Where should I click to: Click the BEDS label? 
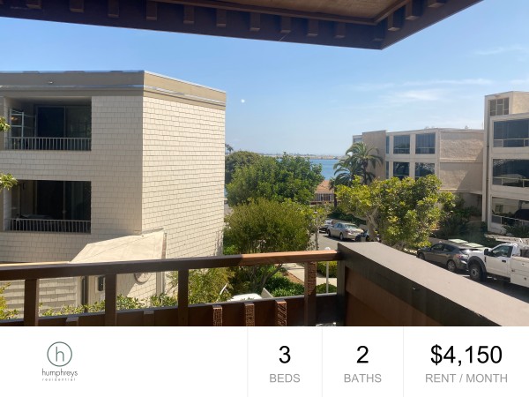(285, 378)
